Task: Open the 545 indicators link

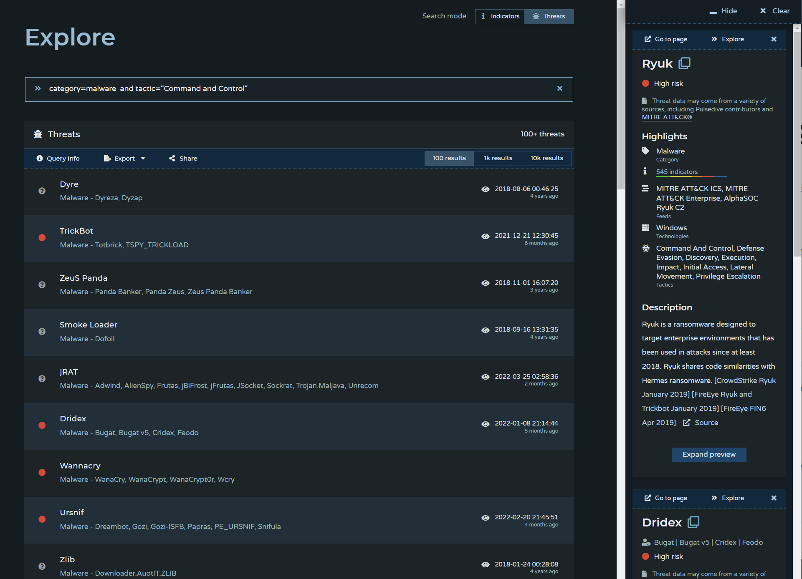Action: pos(677,172)
